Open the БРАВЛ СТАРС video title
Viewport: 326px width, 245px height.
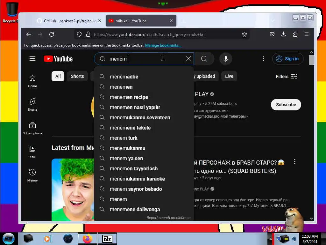[239, 167]
